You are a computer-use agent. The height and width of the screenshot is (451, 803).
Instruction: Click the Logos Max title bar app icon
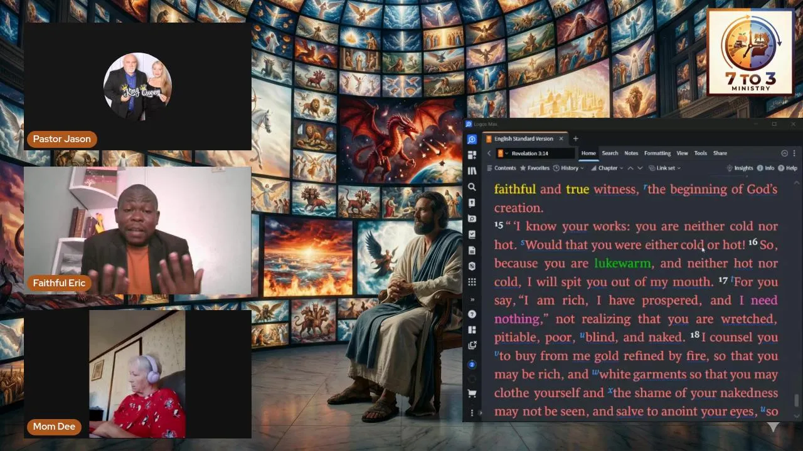pos(468,124)
